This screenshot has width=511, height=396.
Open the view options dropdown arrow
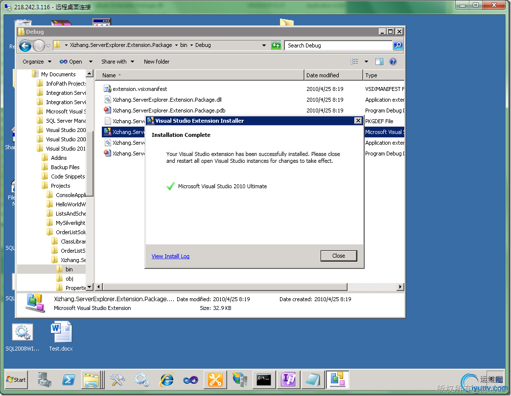(366, 62)
